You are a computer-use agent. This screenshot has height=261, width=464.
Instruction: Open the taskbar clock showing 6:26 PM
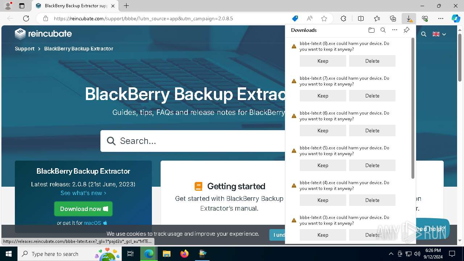coord(433,254)
